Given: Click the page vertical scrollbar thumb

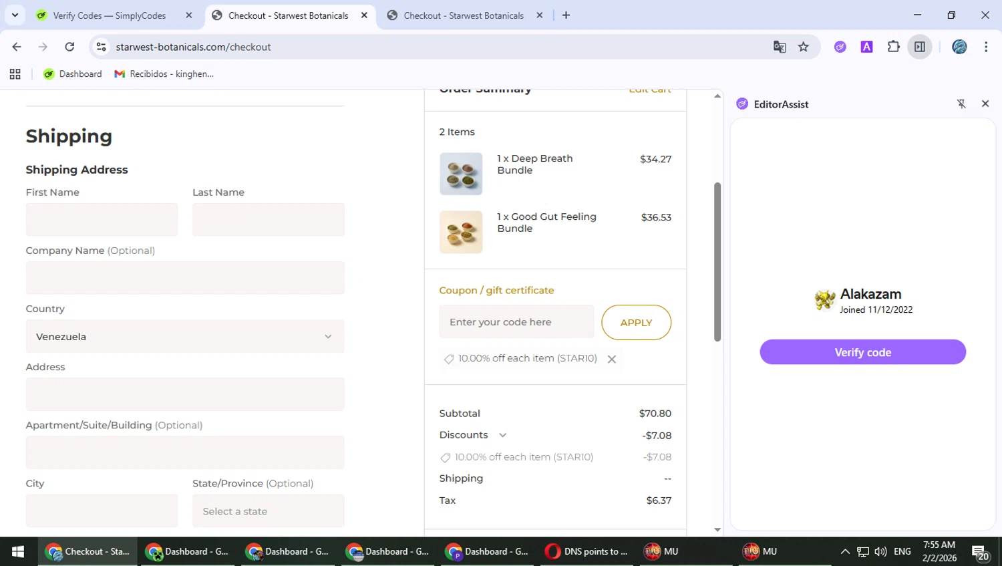Looking at the screenshot, I should (x=717, y=261).
